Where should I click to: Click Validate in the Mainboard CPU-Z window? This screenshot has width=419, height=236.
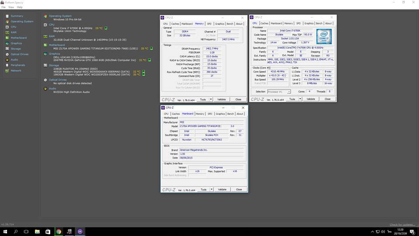[x=222, y=189]
